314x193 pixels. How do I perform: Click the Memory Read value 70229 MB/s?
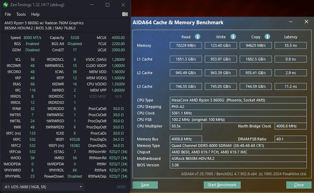[x=186, y=45]
